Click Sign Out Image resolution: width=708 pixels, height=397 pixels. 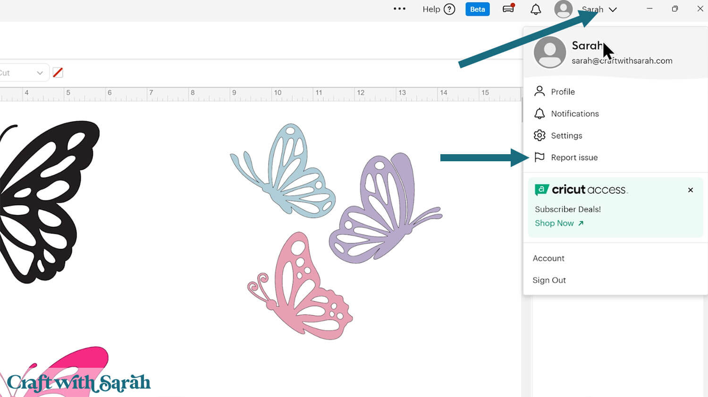point(549,280)
